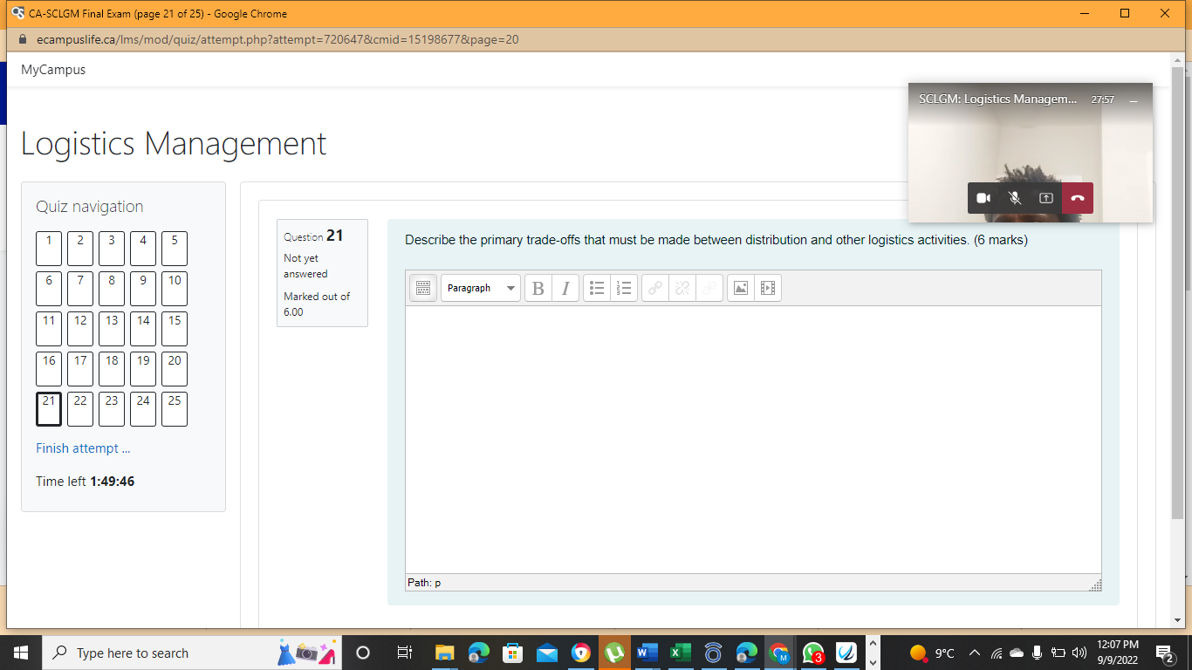Open the Paragraph format dropdown
The height and width of the screenshot is (670, 1192).
pos(481,288)
